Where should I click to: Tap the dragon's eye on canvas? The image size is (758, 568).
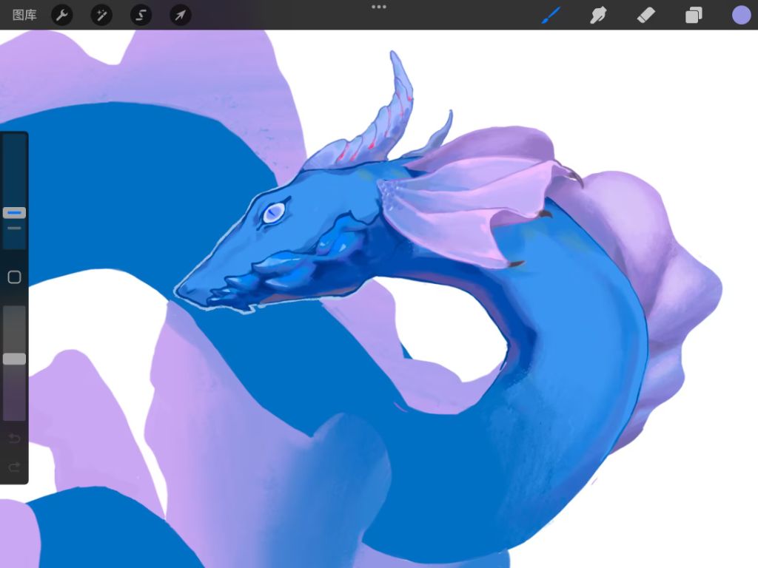click(x=274, y=212)
